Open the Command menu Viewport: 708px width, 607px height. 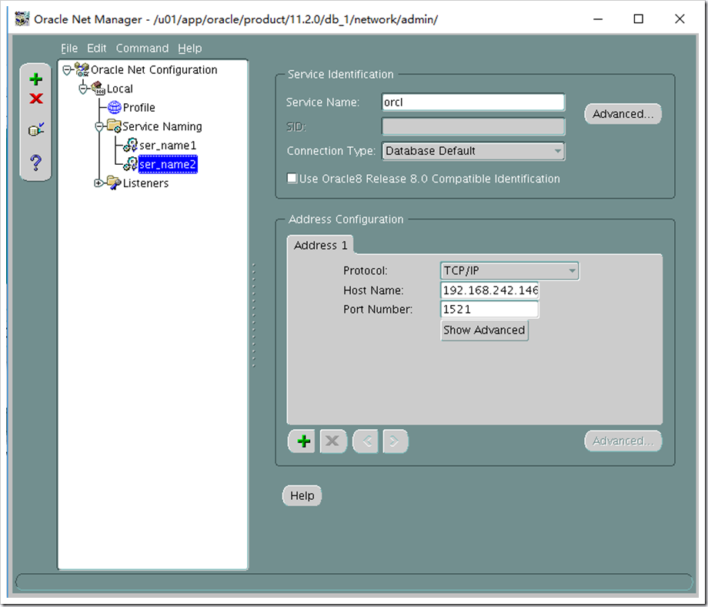142,49
